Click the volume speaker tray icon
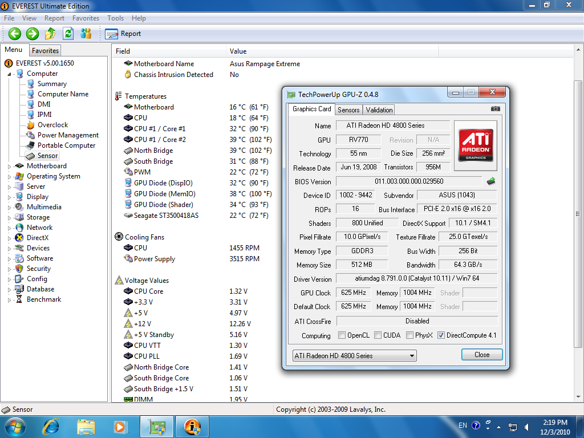This screenshot has width=584, height=438. click(x=526, y=427)
